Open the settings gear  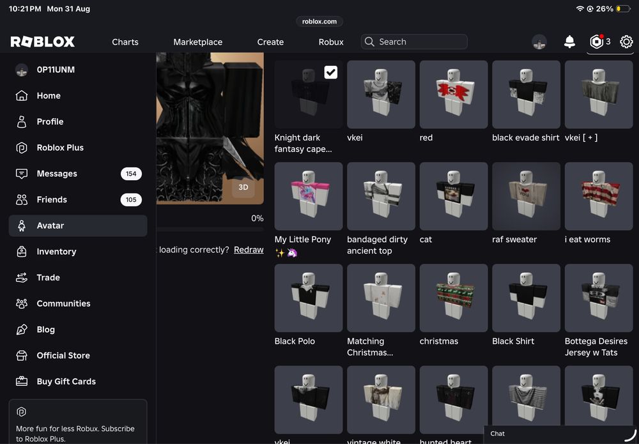click(x=626, y=42)
